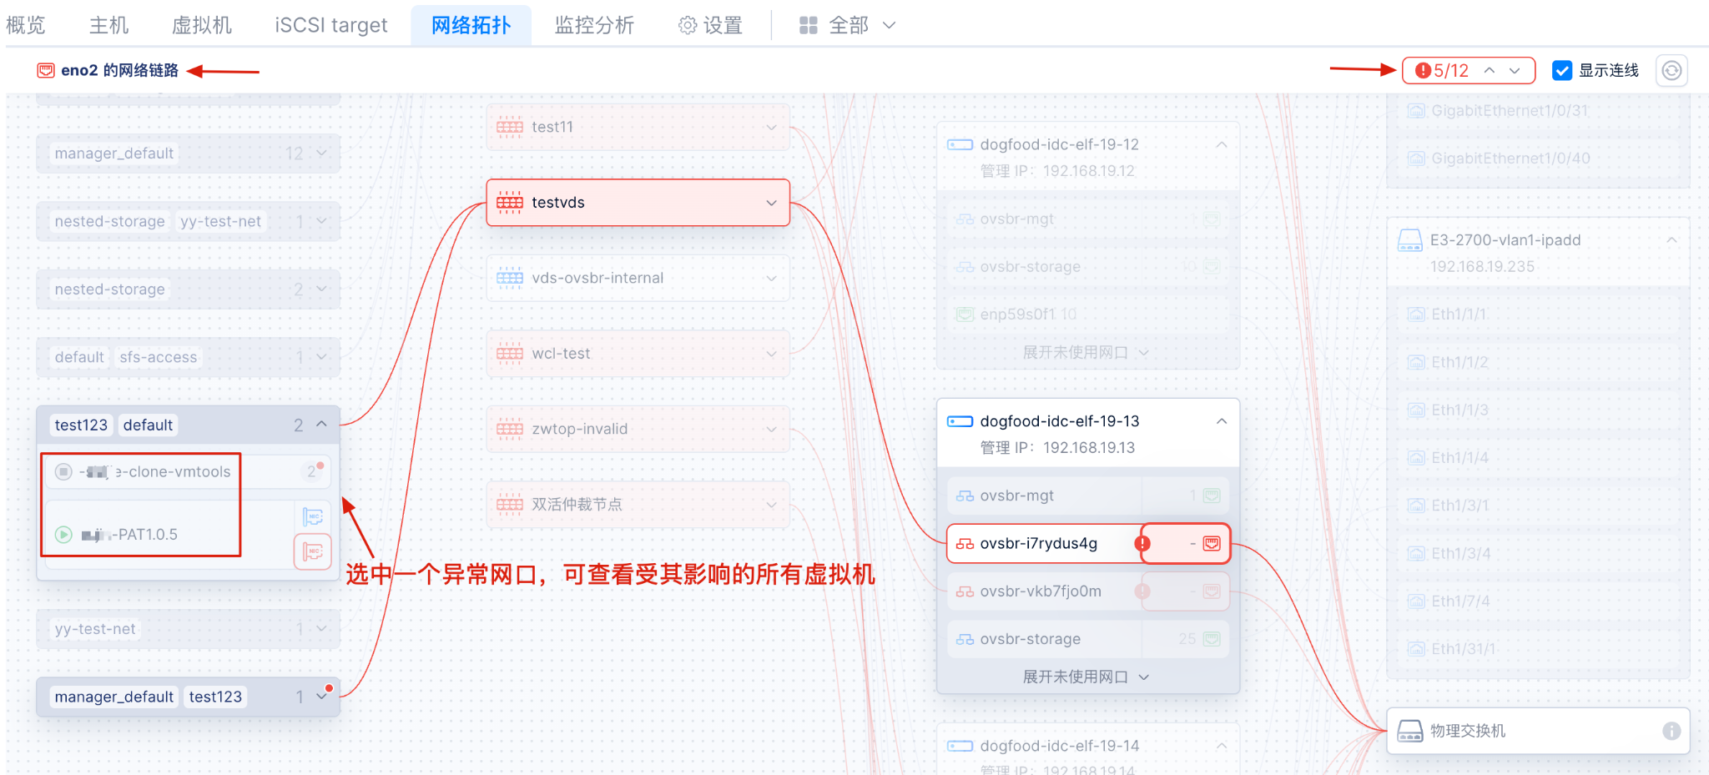Click the NIC port icon on ovsbr-i7rydus4g
The height and width of the screenshot is (775, 1709).
point(1212,544)
